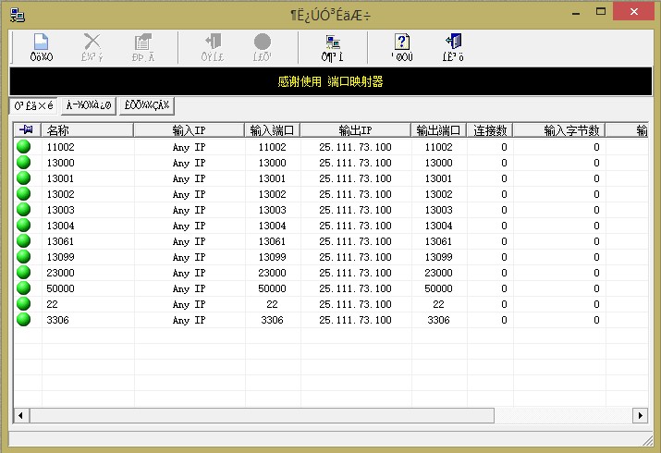Switch to the middle tab above table
The height and width of the screenshot is (453, 661).
(89, 104)
